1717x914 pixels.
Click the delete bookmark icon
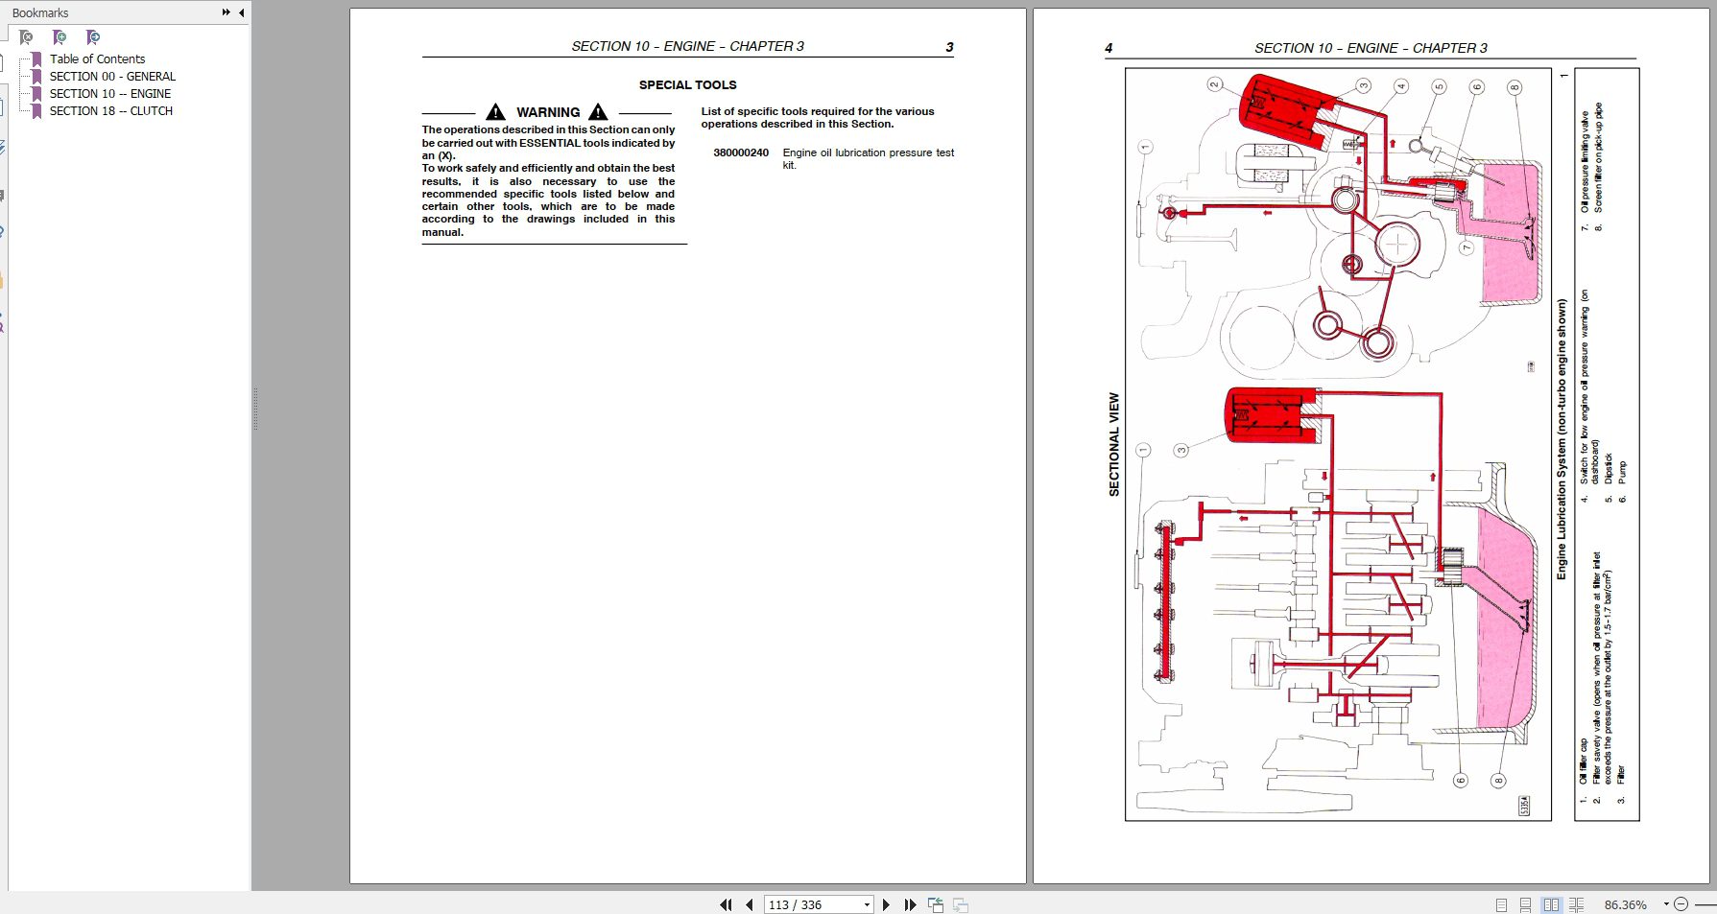click(x=26, y=37)
